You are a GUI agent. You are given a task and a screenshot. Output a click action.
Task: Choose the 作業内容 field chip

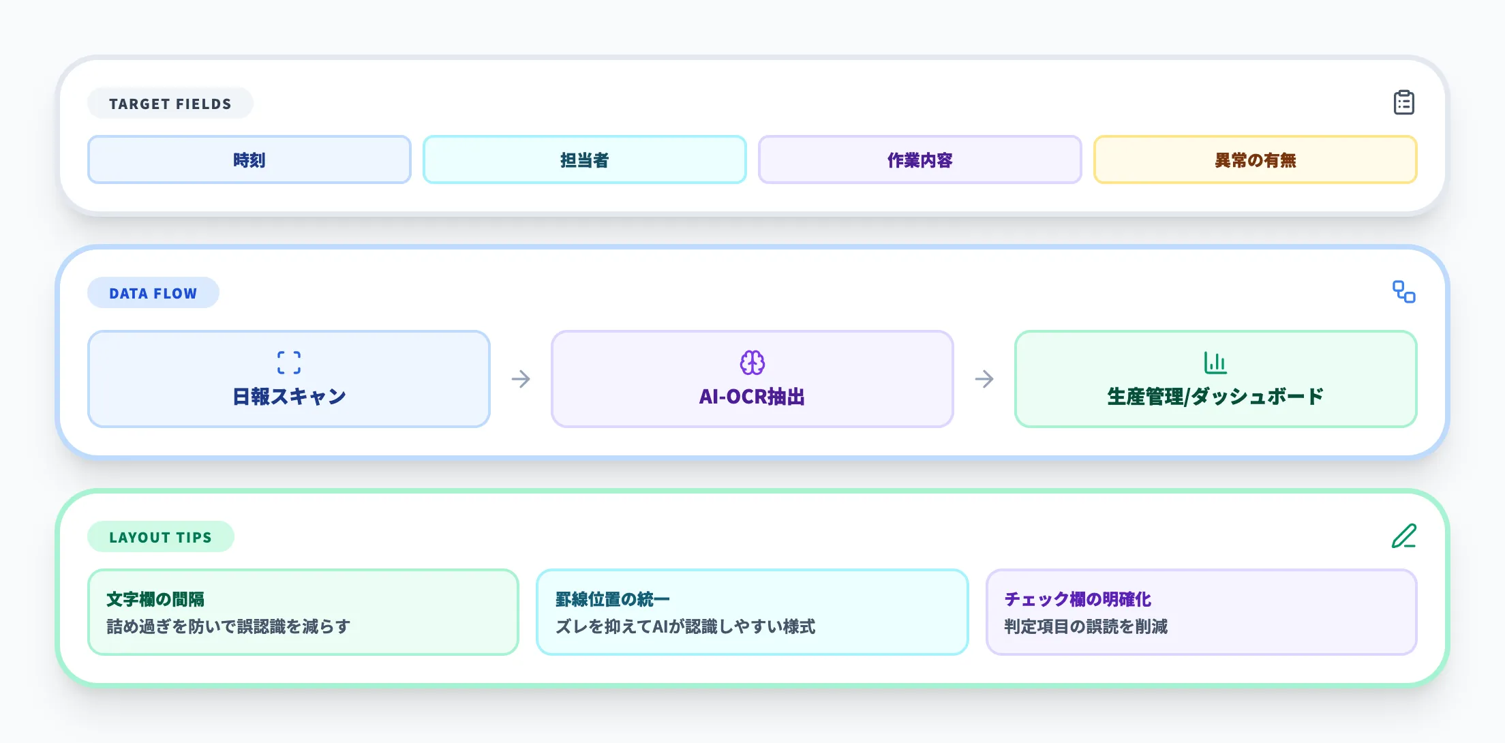(919, 160)
